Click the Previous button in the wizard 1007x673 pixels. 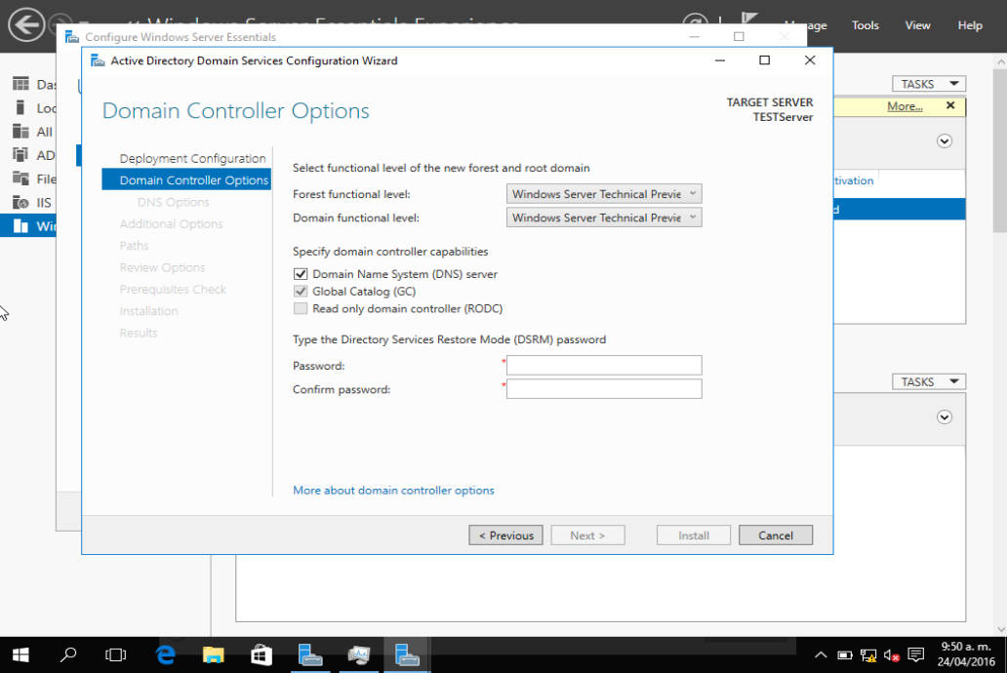tap(505, 534)
